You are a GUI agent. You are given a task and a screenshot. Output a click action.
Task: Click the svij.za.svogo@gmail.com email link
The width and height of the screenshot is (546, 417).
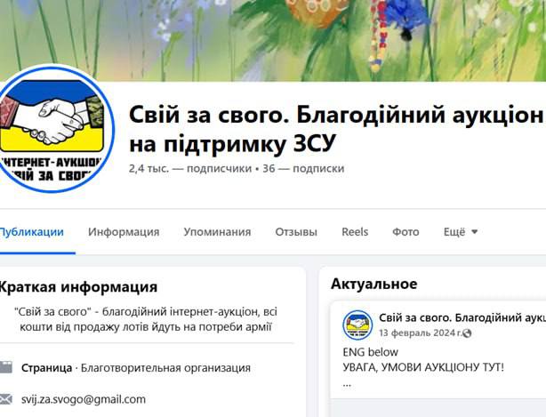[x=84, y=399]
